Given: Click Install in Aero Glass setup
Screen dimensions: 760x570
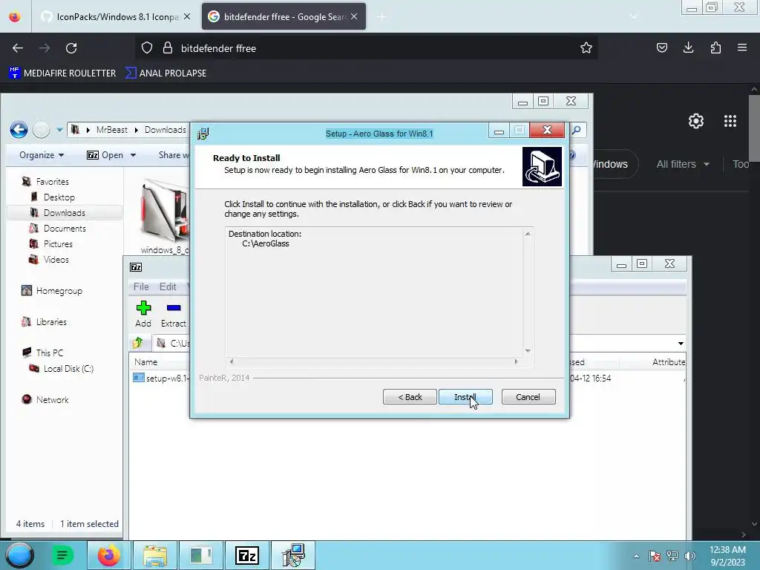Looking at the screenshot, I should point(465,397).
